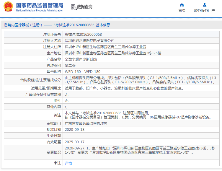
Task: Click the 生产地址 row label
Action: [x=54, y=53]
